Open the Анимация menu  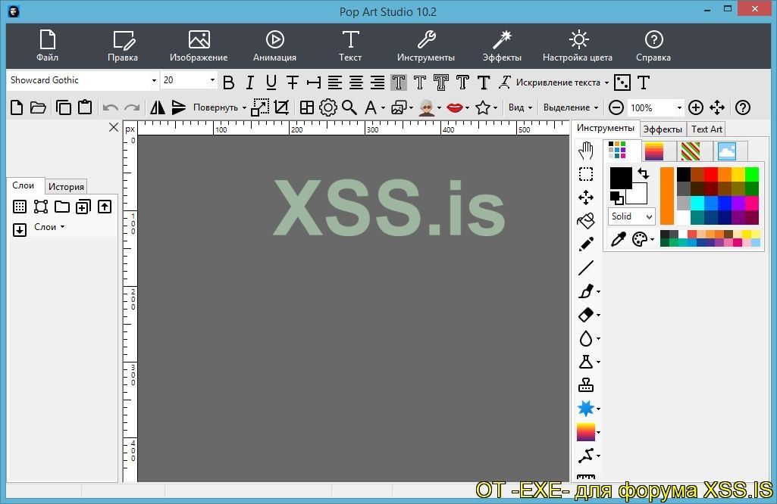coord(274,45)
